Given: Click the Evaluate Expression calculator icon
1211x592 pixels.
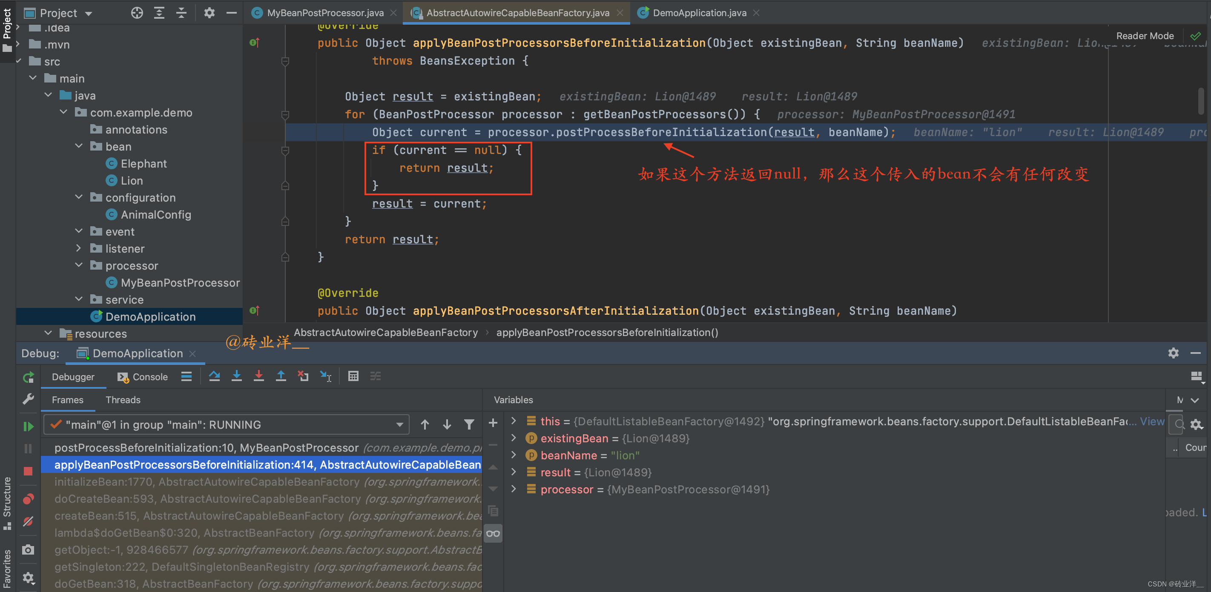Looking at the screenshot, I should coord(353,376).
